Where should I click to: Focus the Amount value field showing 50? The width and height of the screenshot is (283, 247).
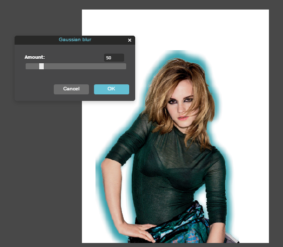click(x=114, y=58)
